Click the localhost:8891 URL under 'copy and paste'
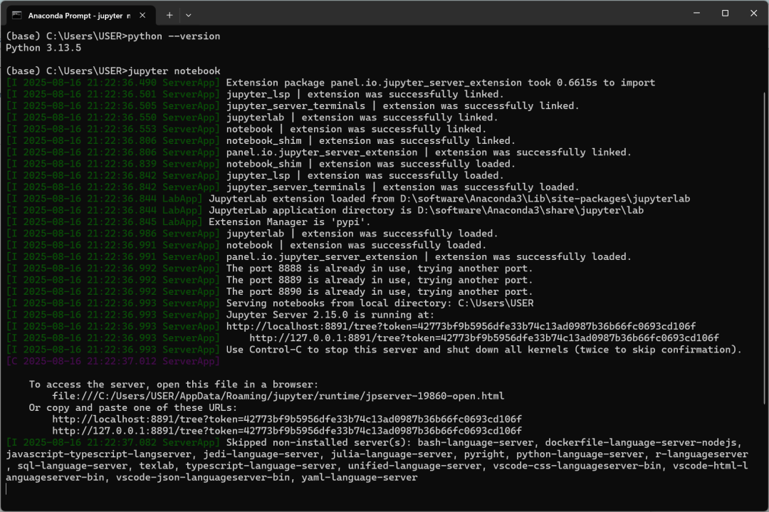This screenshot has height=512, width=769. click(x=286, y=419)
